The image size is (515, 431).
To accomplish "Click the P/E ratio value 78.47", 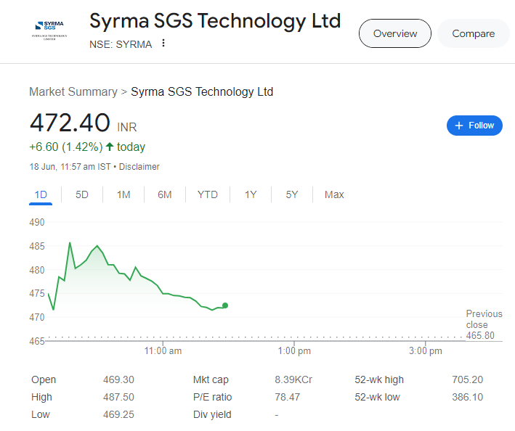I will coord(288,397).
